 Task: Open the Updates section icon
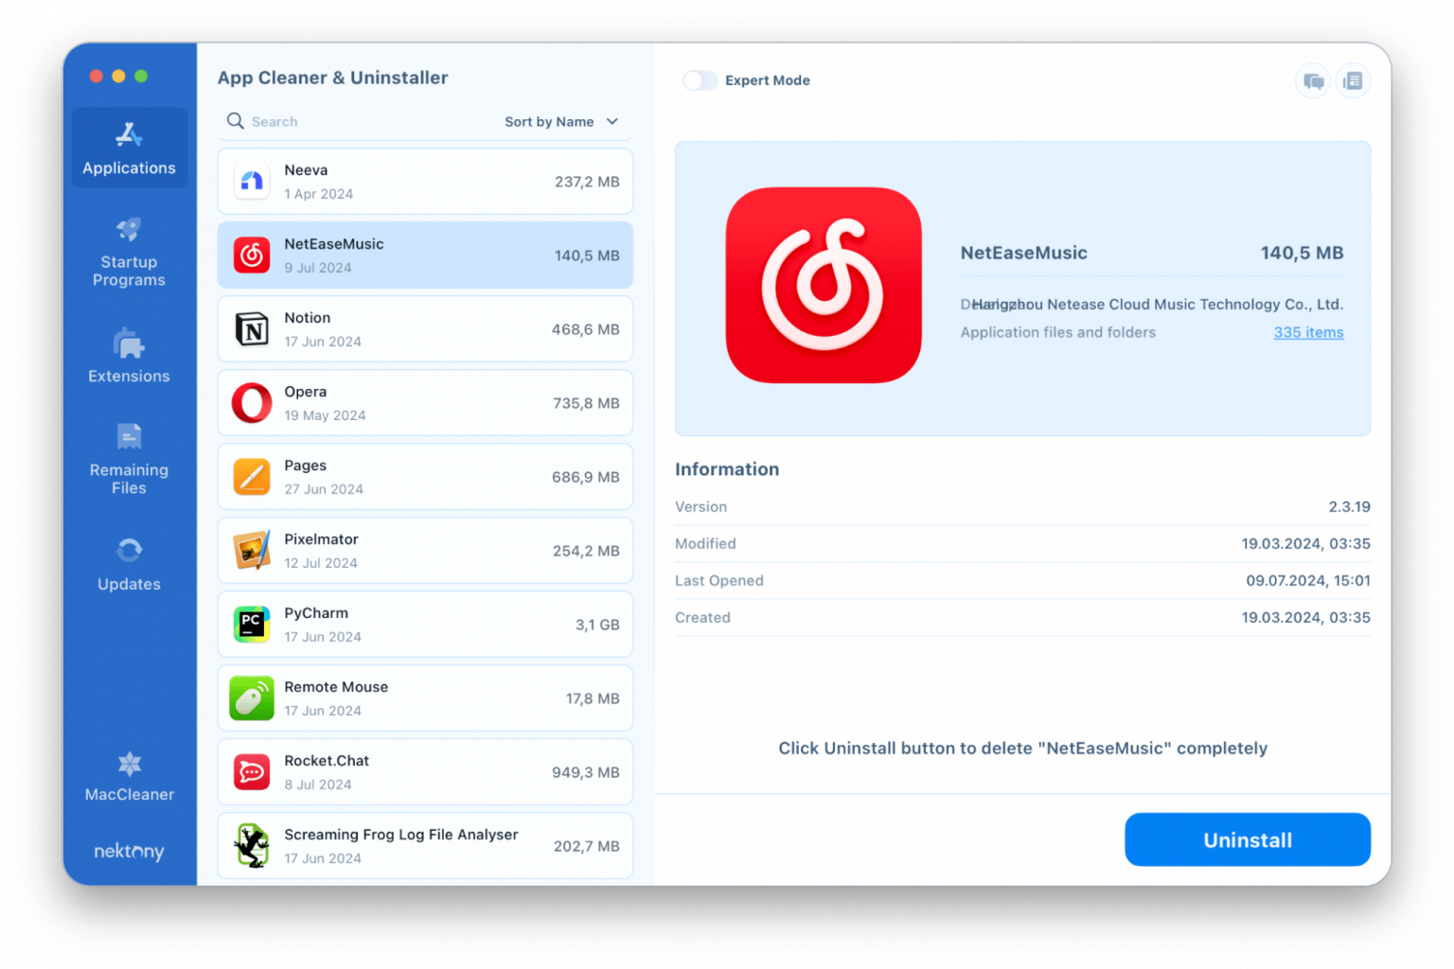click(x=129, y=551)
